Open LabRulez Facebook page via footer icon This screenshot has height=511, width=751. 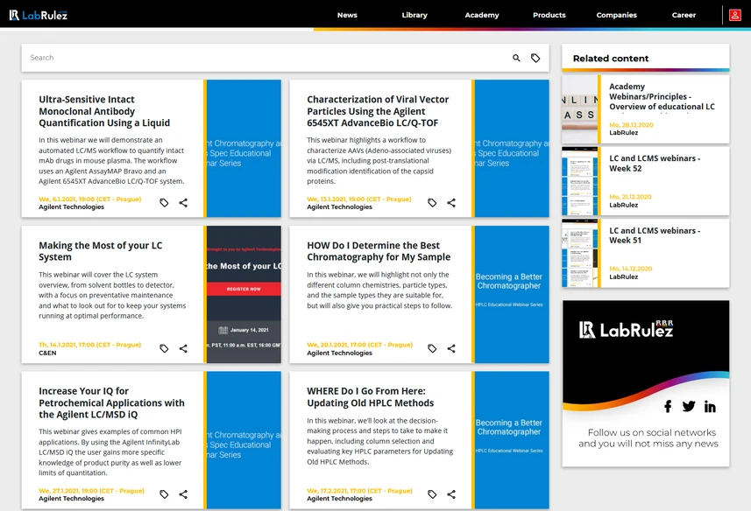(668, 406)
